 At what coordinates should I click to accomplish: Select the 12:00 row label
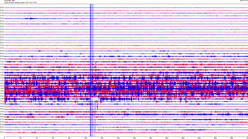coord(2,73)
